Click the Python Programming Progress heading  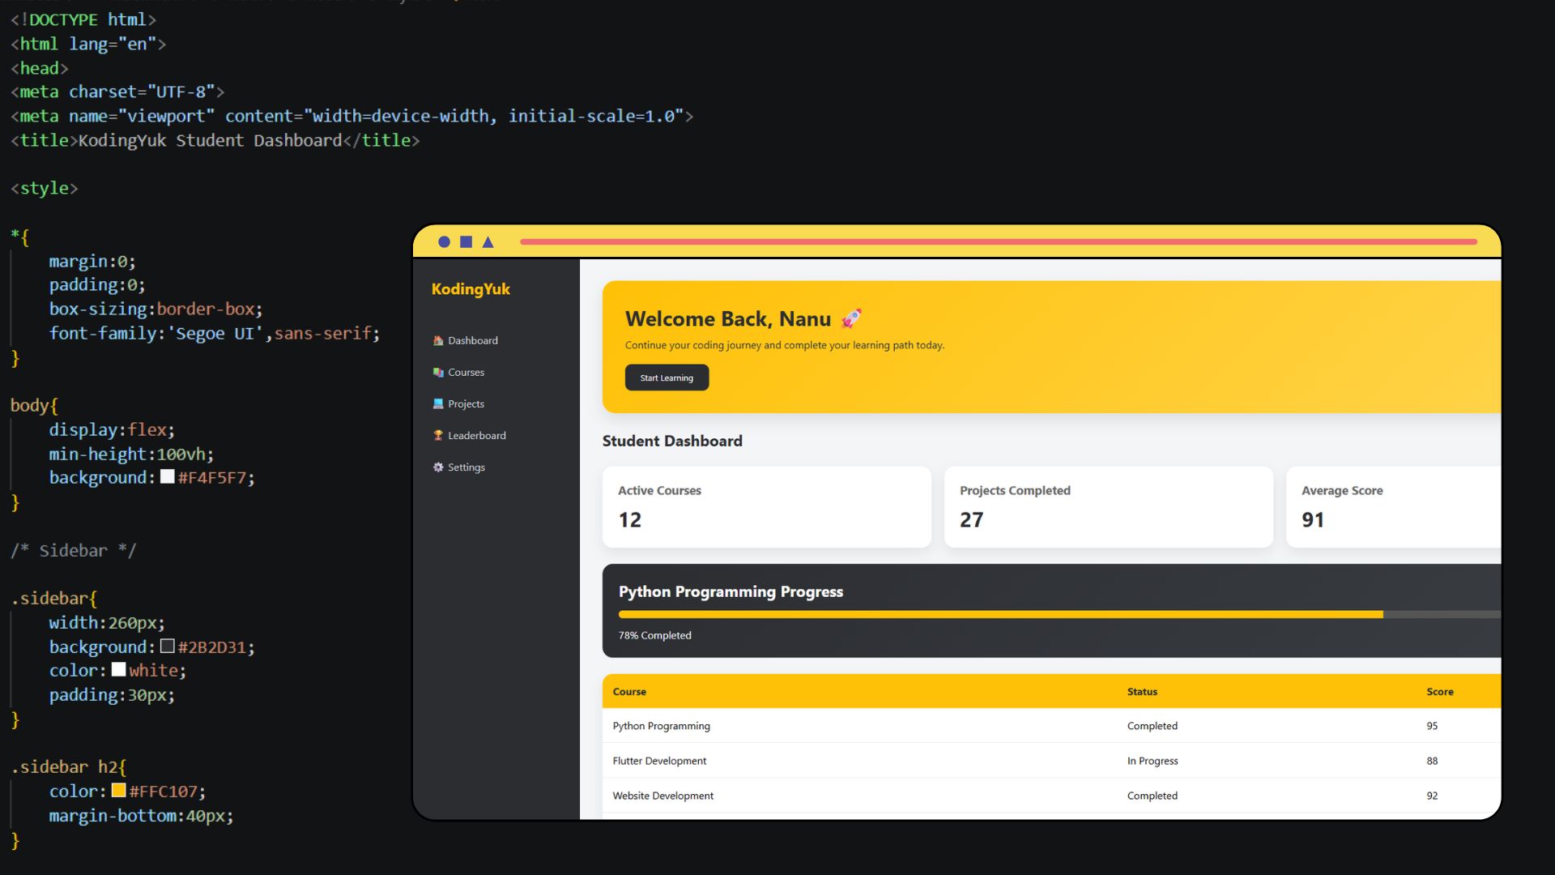coord(731,591)
